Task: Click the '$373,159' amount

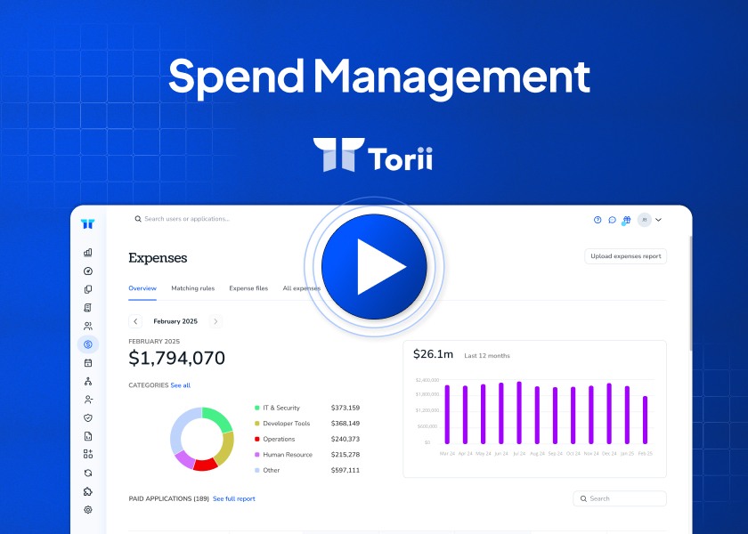Action: pyautogui.click(x=346, y=409)
